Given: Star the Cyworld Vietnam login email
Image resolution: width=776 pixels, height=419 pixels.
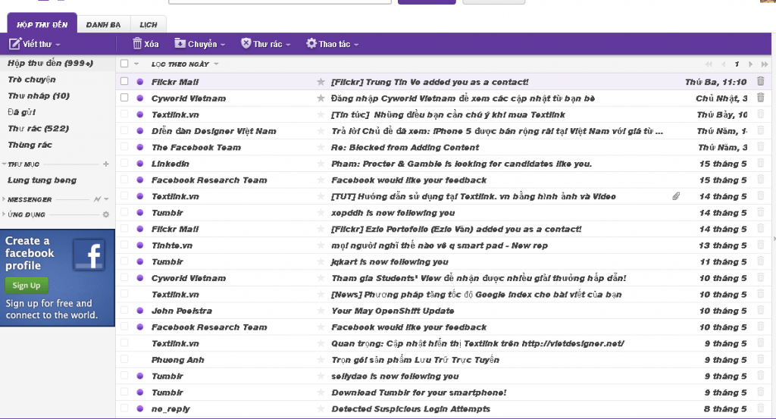Looking at the screenshot, I should pyautogui.click(x=321, y=98).
